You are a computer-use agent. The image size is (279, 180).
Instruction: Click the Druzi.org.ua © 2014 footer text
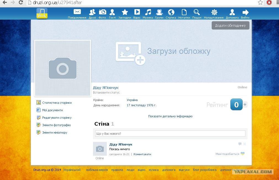[47, 170]
